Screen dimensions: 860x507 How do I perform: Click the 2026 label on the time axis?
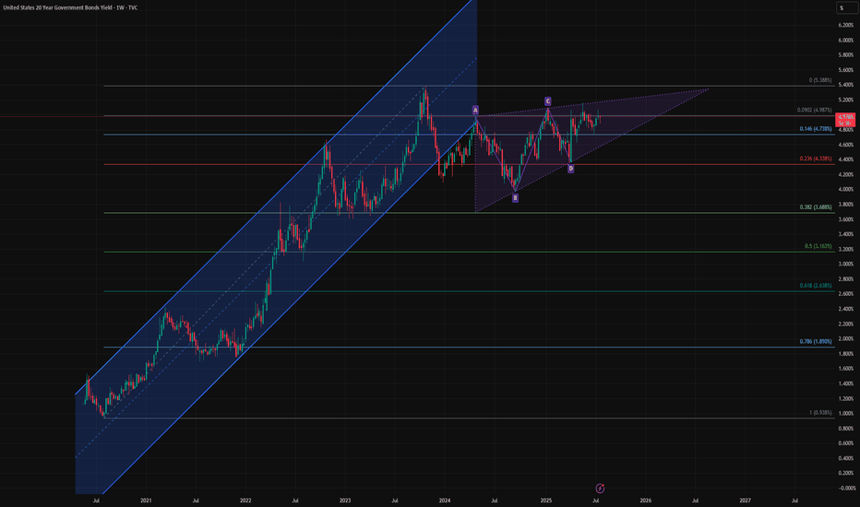click(x=646, y=501)
